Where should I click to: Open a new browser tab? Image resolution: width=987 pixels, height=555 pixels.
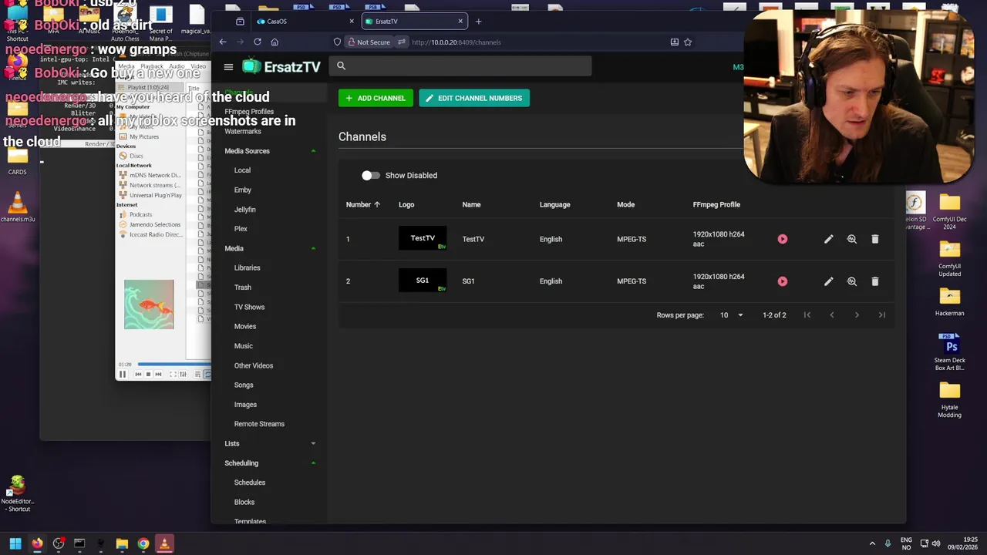pyautogui.click(x=478, y=22)
